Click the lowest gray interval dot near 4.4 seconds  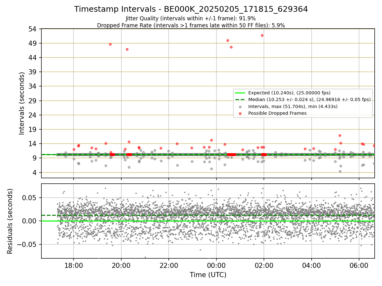click(340, 171)
